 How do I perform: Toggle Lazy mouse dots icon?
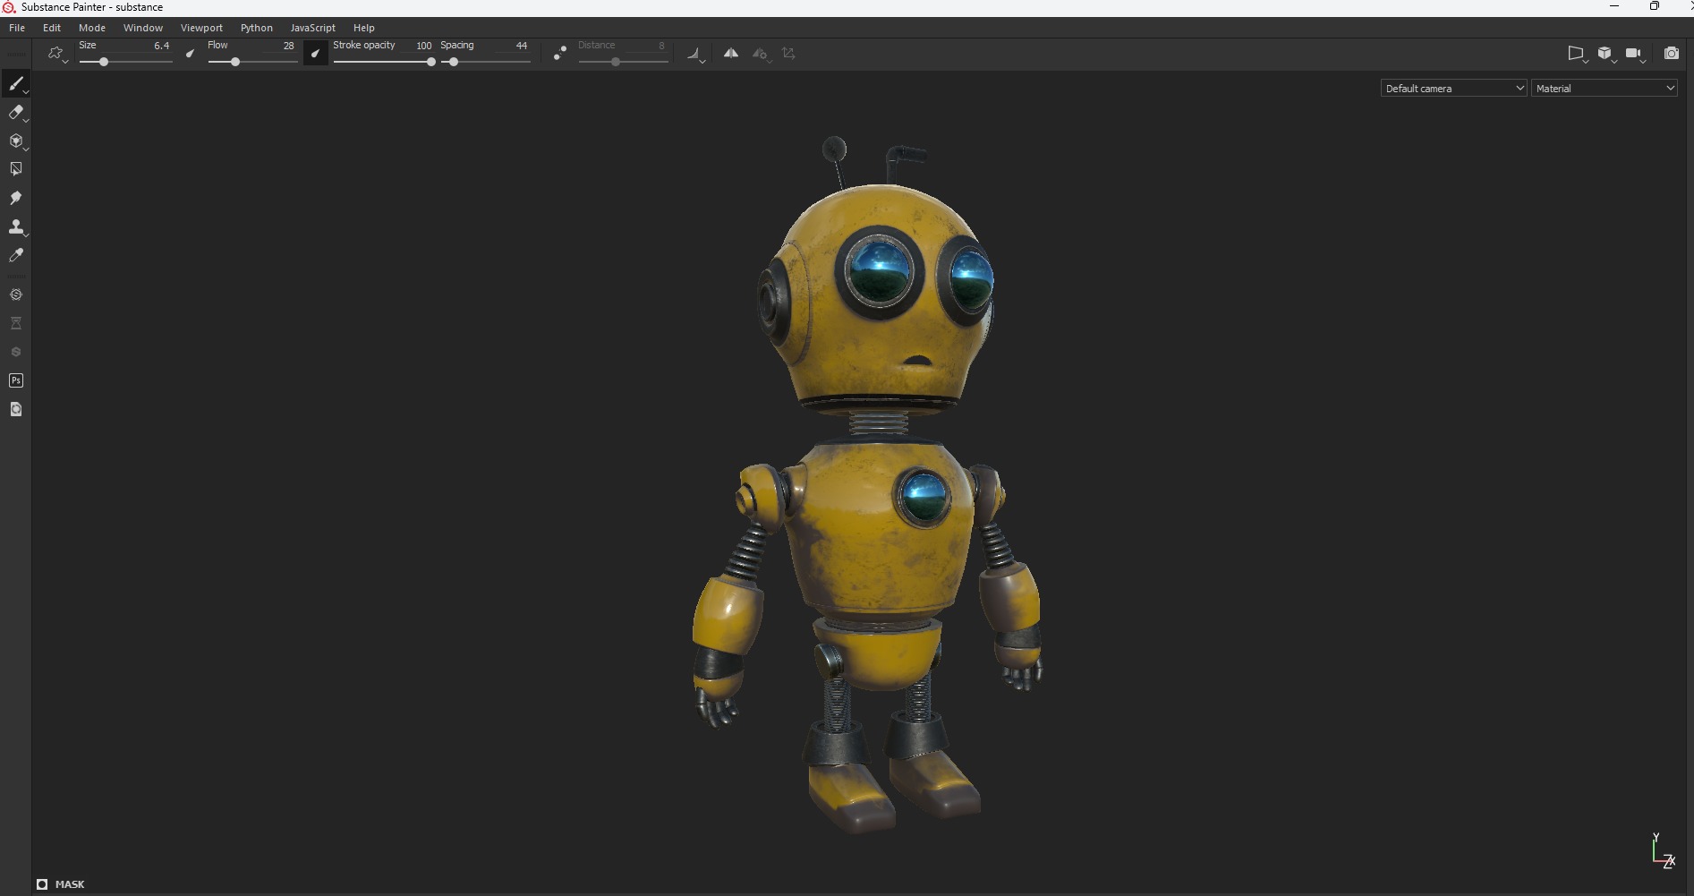pyautogui.click(x=559, y=54)
